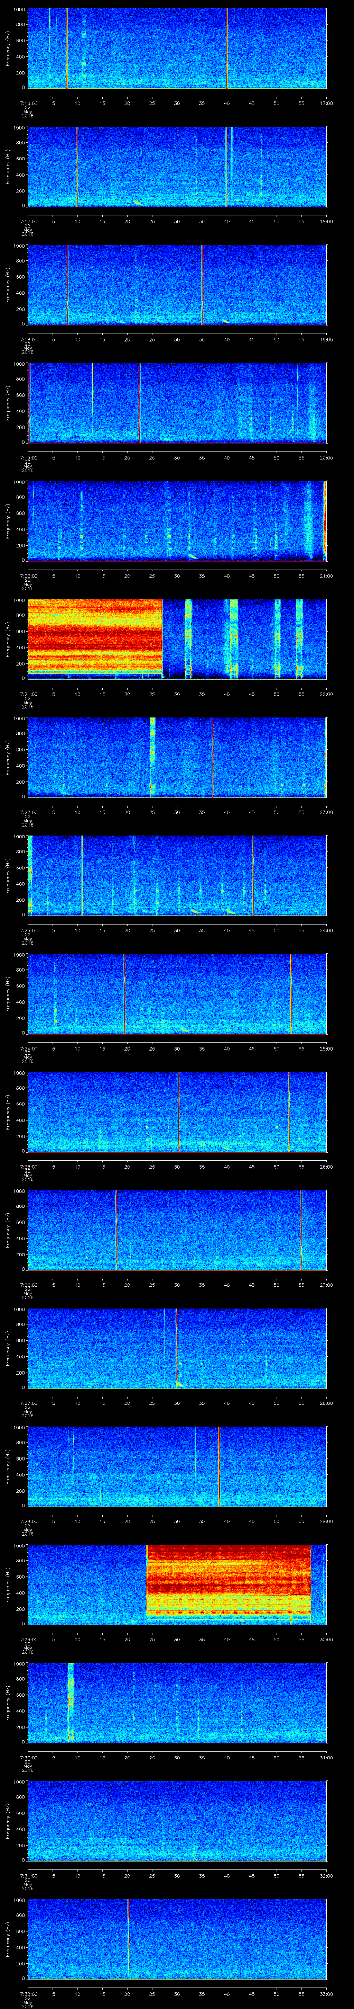Screen dimensions: 354x2009
Task: Select the 28:00 end time label
Action: pos(326,1403)
